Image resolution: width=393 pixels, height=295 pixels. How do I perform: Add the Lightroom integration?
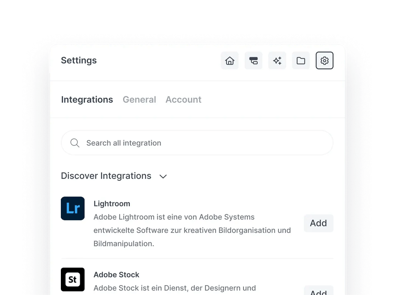(318, 223)
